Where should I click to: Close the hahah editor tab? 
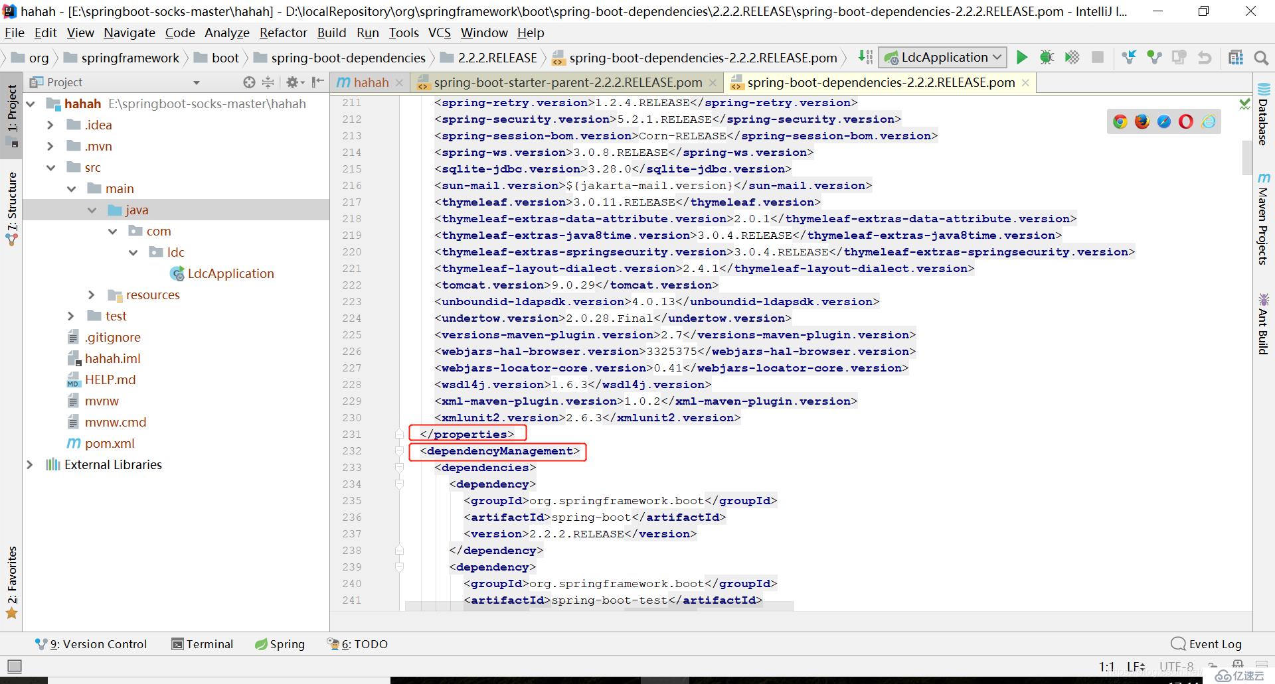tap(399, 82)
